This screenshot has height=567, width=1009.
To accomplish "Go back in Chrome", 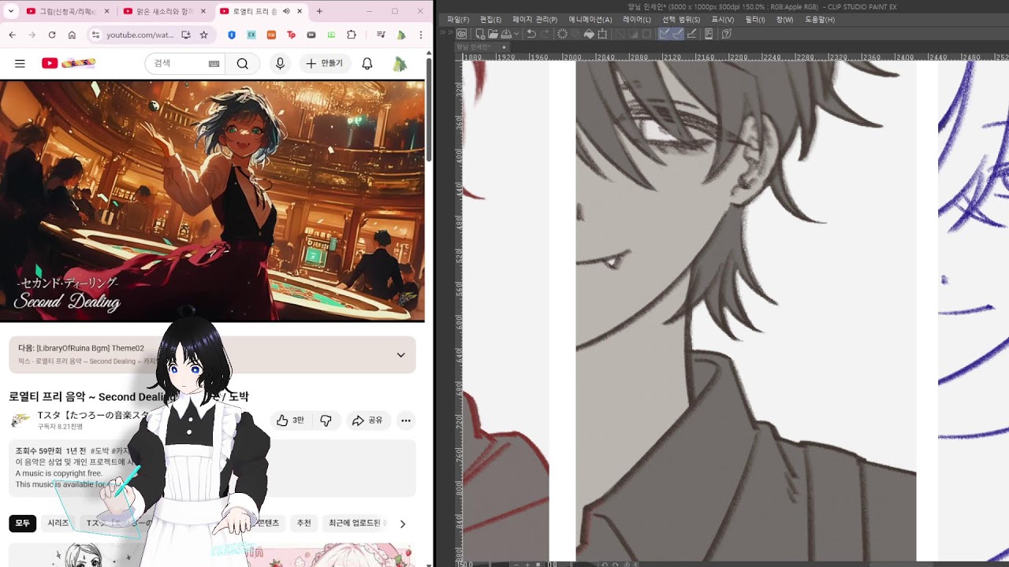I will (x=12, y=35).
